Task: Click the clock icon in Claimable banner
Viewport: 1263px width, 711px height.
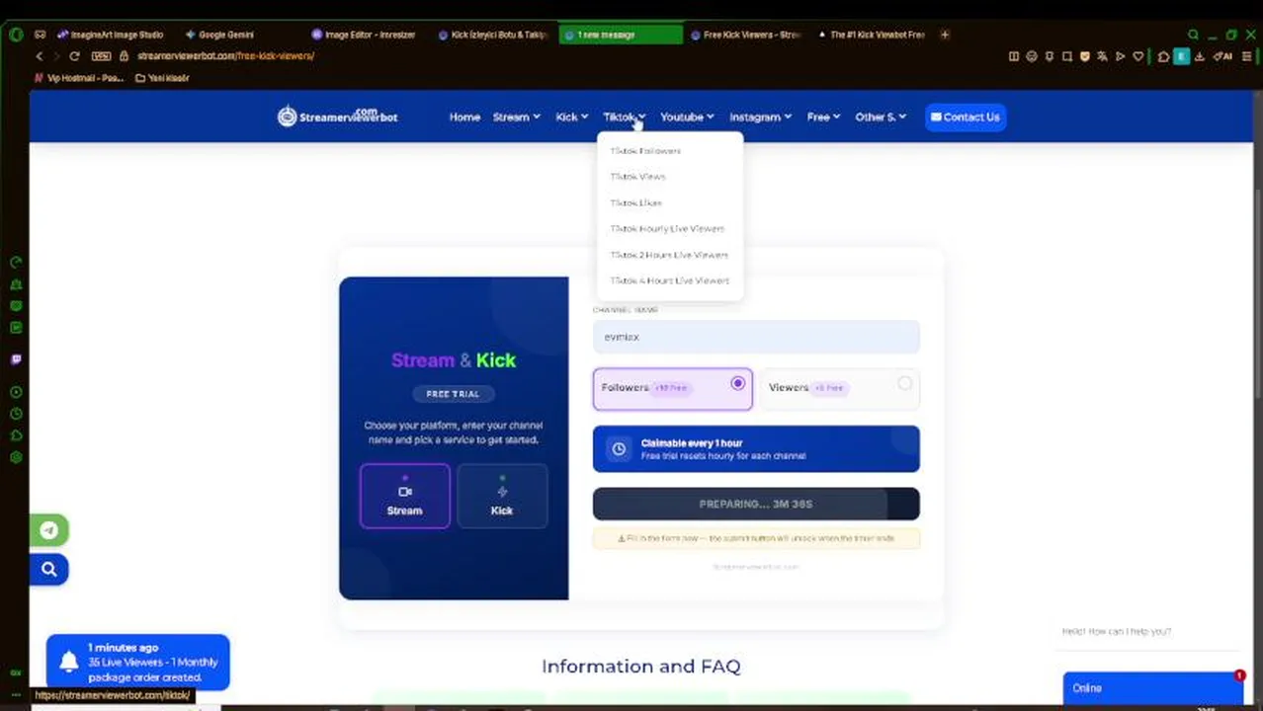Action: click(x=619, y=448)
